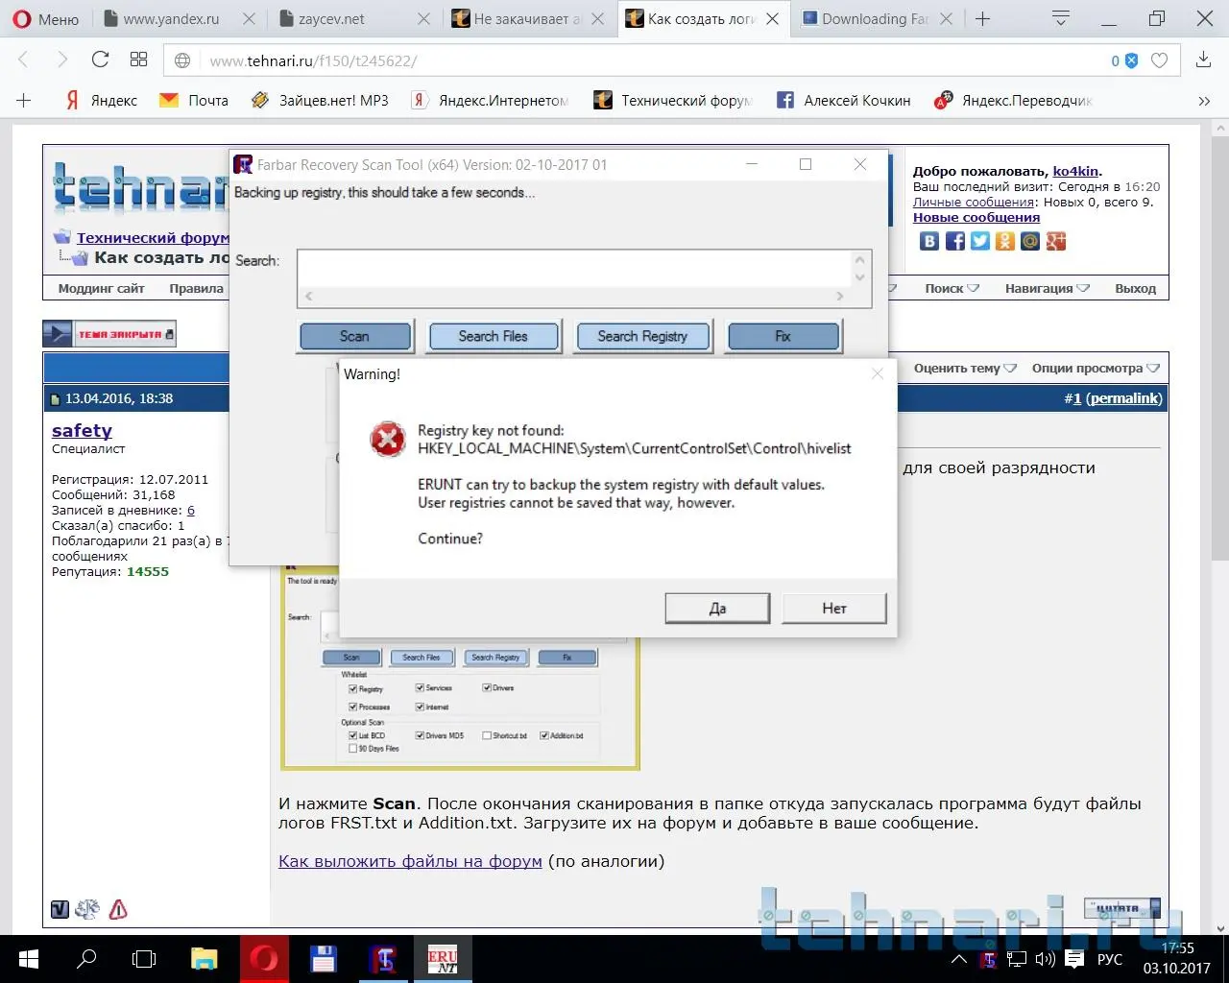Open safety's diary entries link 6
The height and width of the screenshot is (983, 1229).
[191, 511]
